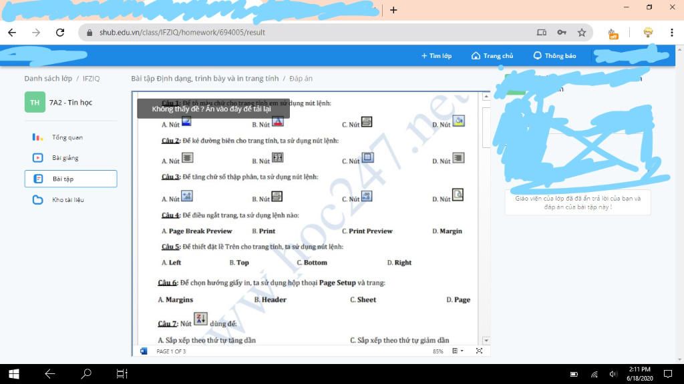Click the battery icon in tray

click(574, 374)
